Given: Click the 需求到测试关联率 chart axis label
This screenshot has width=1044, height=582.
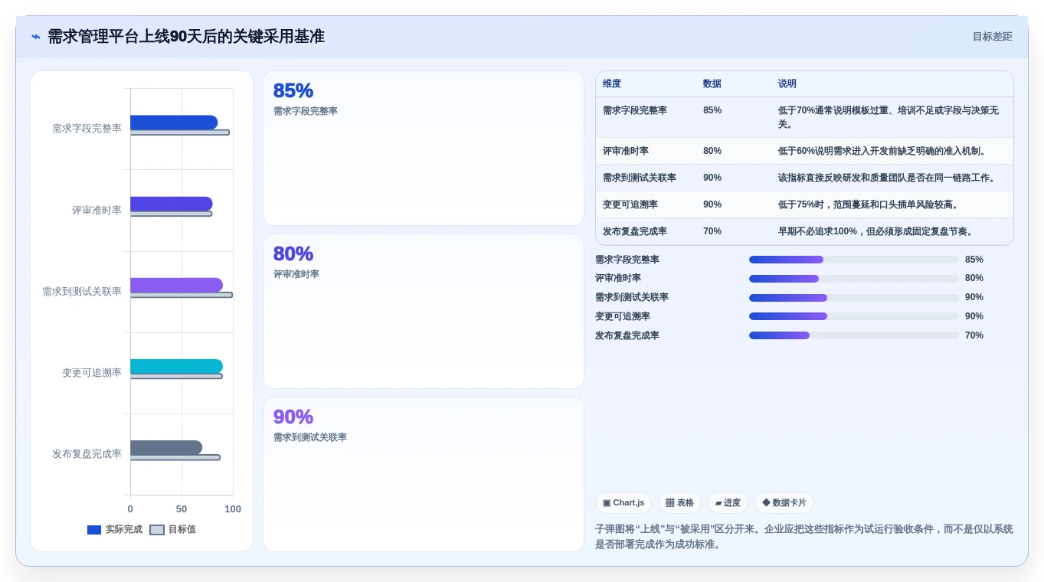Looking at the screenshot, I should 82,292.
